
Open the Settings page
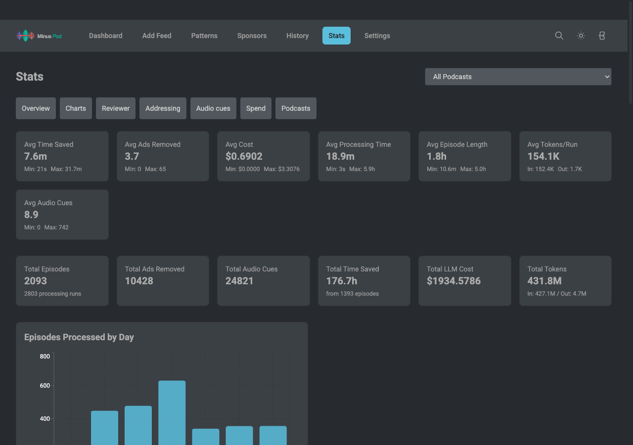point(377,36)
